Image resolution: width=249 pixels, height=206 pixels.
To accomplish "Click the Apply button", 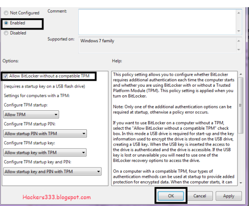I will pos(229,196).
